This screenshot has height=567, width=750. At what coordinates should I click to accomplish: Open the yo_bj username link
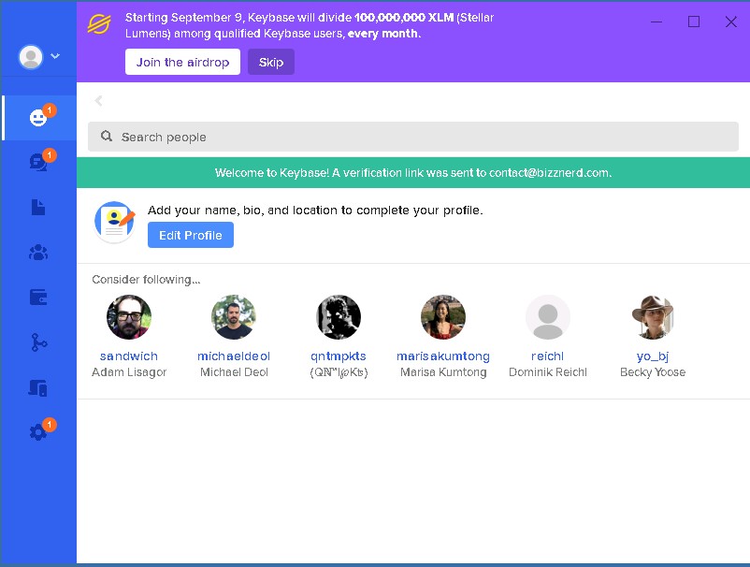click(x=653, y=356)
